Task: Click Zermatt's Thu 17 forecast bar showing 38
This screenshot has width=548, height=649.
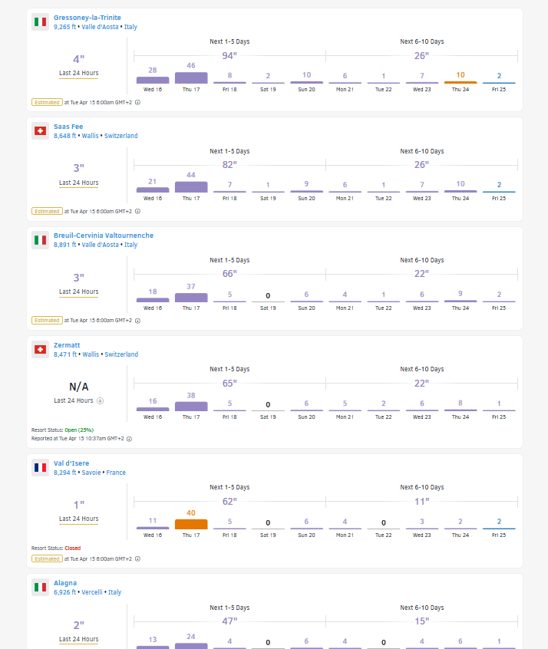Action: tap(191, 407)
